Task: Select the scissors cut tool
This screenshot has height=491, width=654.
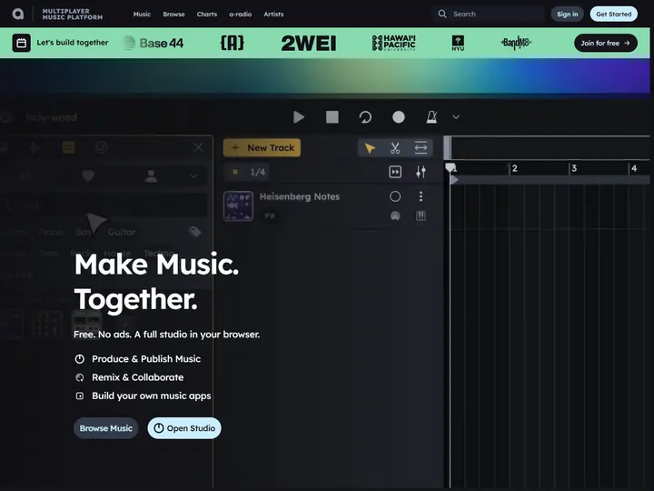Action: pyautogui.click(x=395, y=148)
